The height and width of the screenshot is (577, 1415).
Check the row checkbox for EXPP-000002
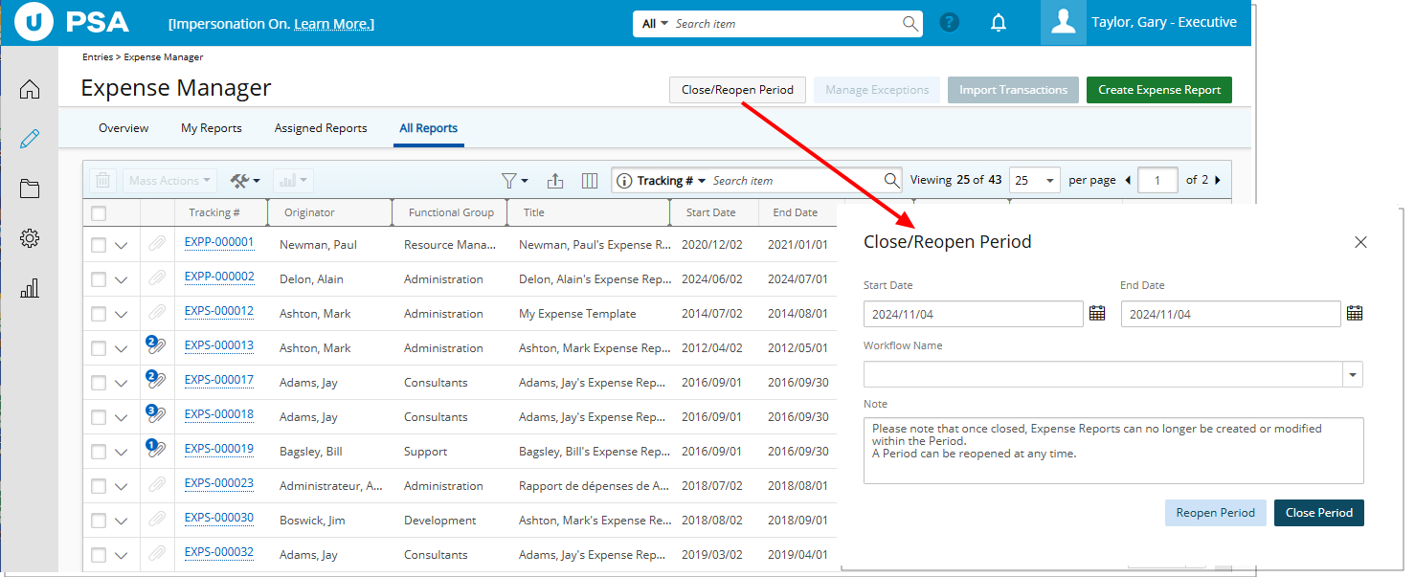(99, 279)
